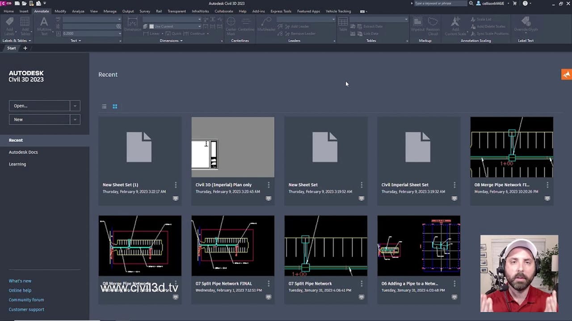Select the Center Mark tool
Screen dimensions: 572x321
click(231, 26)
